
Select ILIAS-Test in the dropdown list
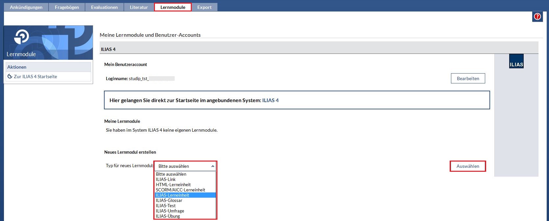click(165, 206)
